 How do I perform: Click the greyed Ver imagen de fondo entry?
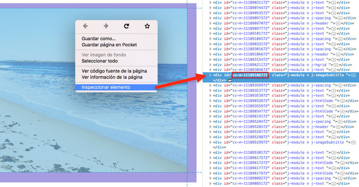pos(104,55)
